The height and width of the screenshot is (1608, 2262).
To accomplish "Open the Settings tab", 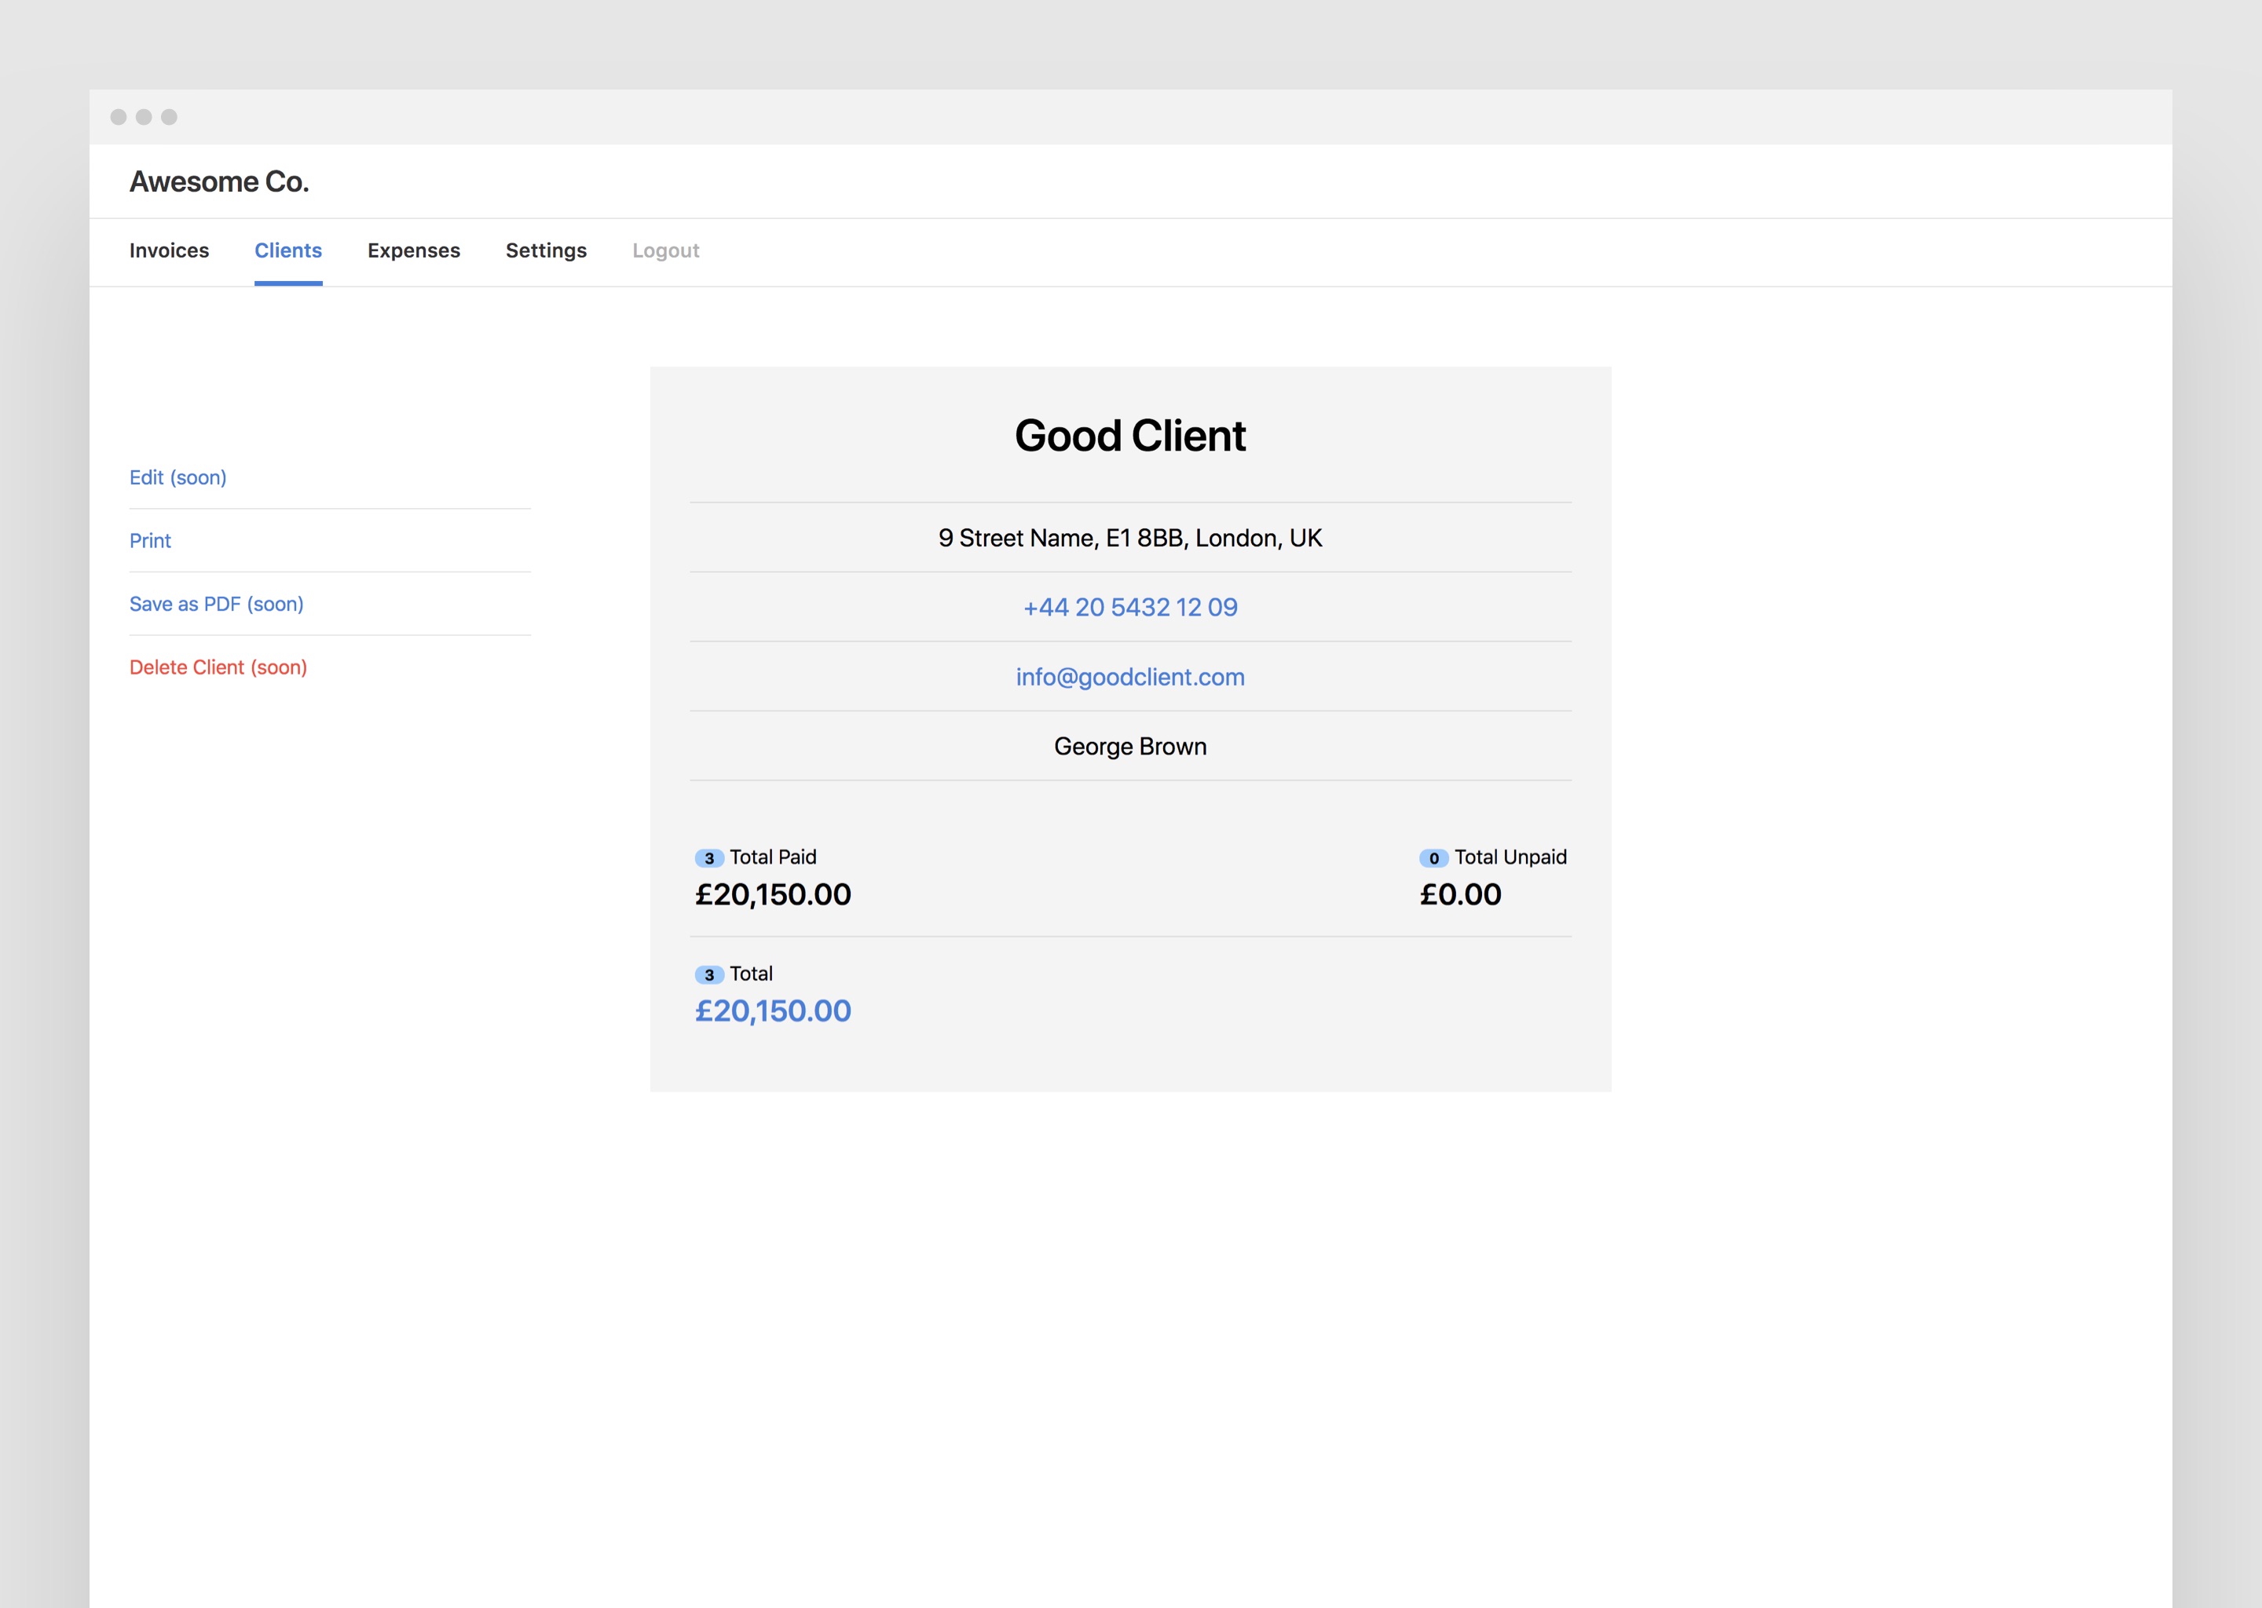I will tap(547, 250).
